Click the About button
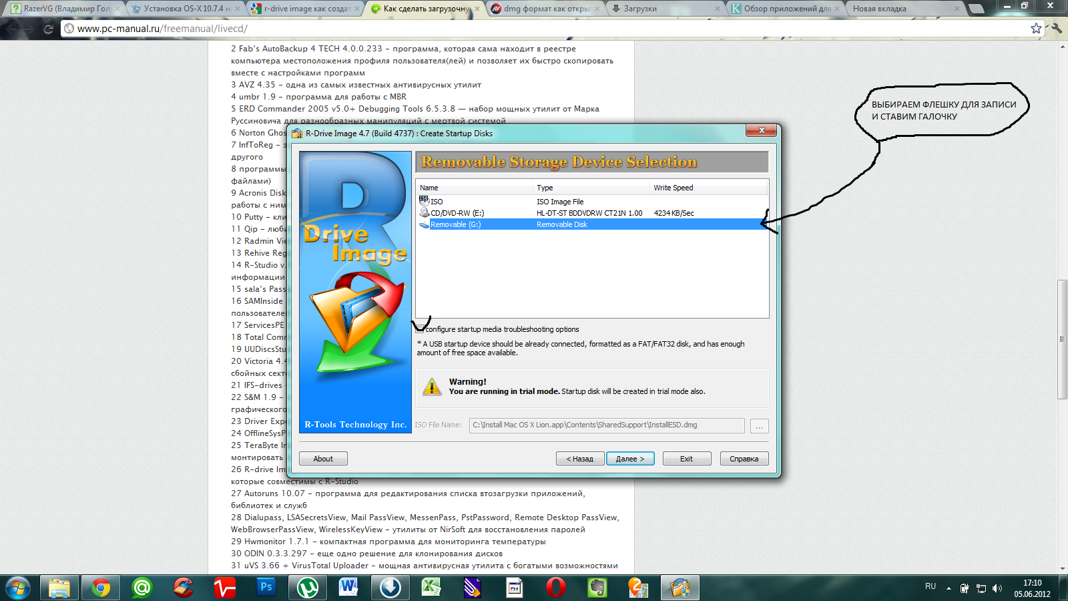Image resolution: width=1068 pixels, height=601 pixels. 323,459
